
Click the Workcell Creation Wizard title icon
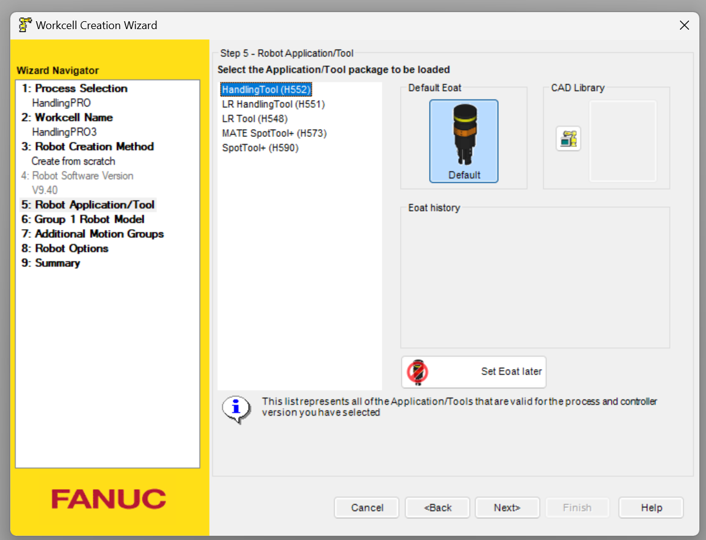pyautogui.click(x=25, y=25)
